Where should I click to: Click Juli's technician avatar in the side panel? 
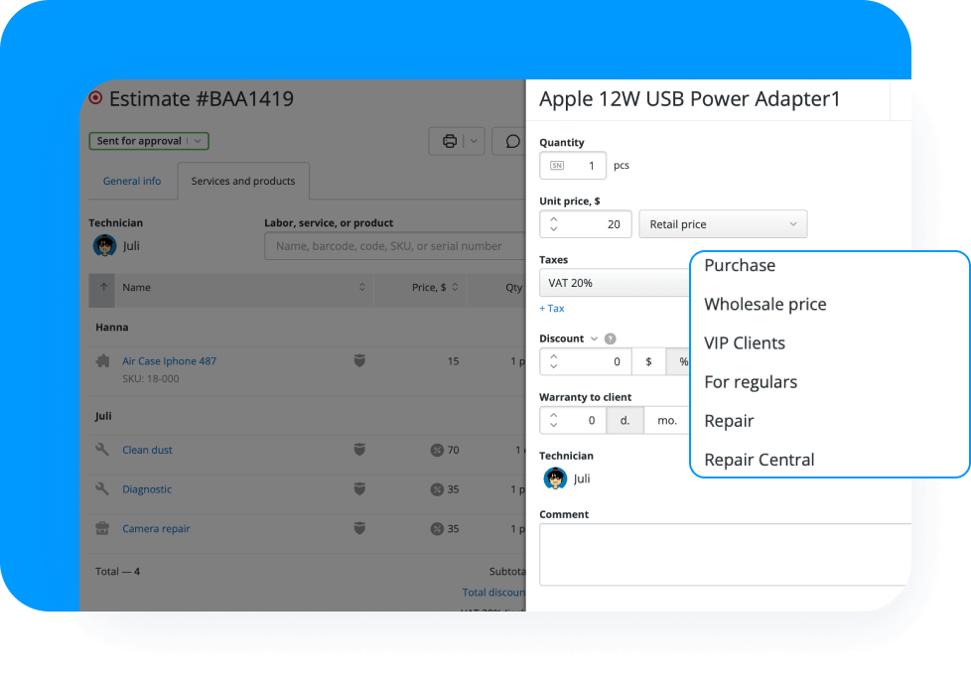pos(554,478)
